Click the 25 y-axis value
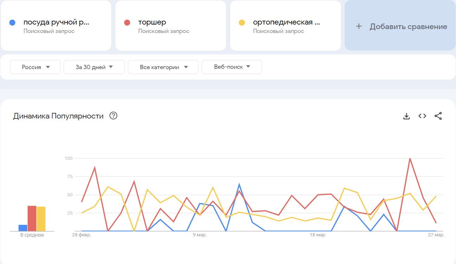This screenshot has height=264, width=456. [x=70, y=213]
